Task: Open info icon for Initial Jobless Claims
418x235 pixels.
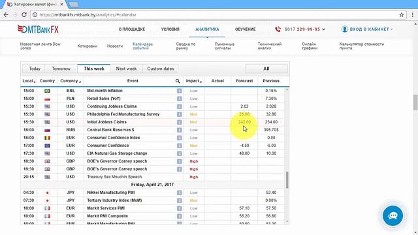Action: 179,122
